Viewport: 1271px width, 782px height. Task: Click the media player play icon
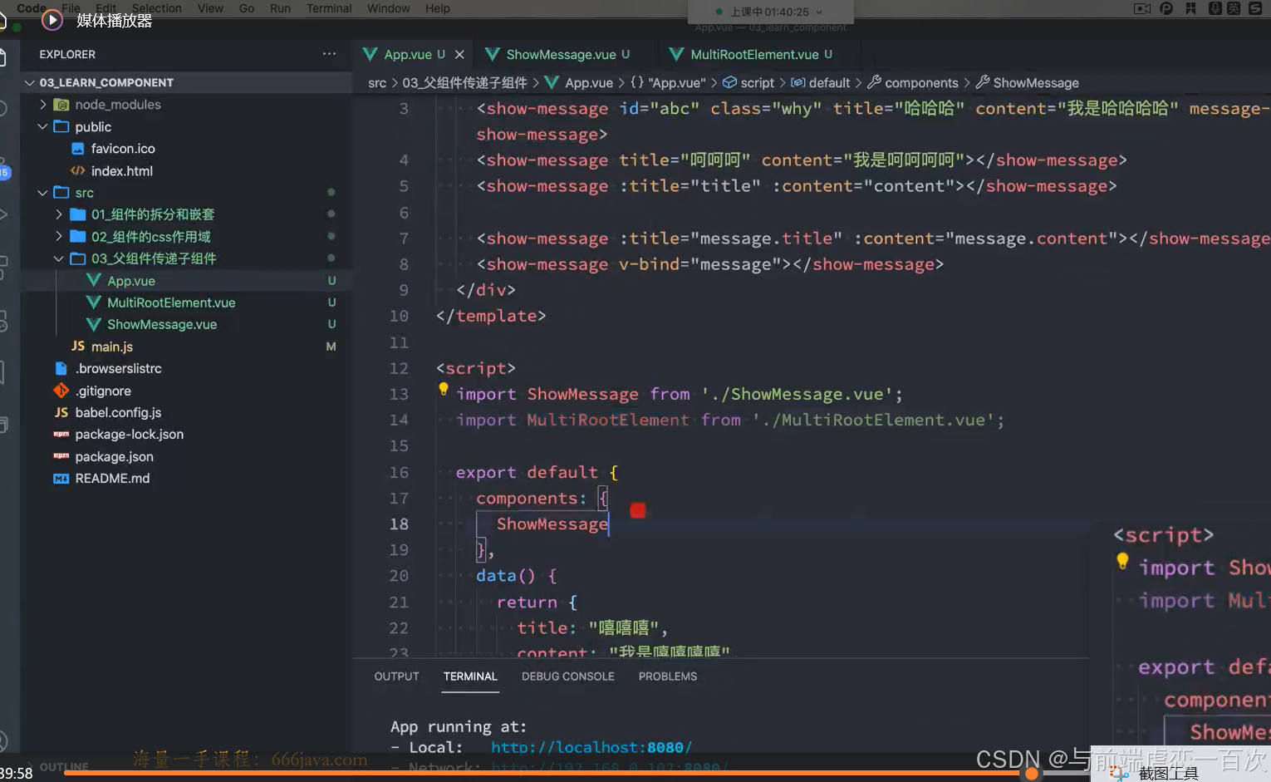click(52, 20)
